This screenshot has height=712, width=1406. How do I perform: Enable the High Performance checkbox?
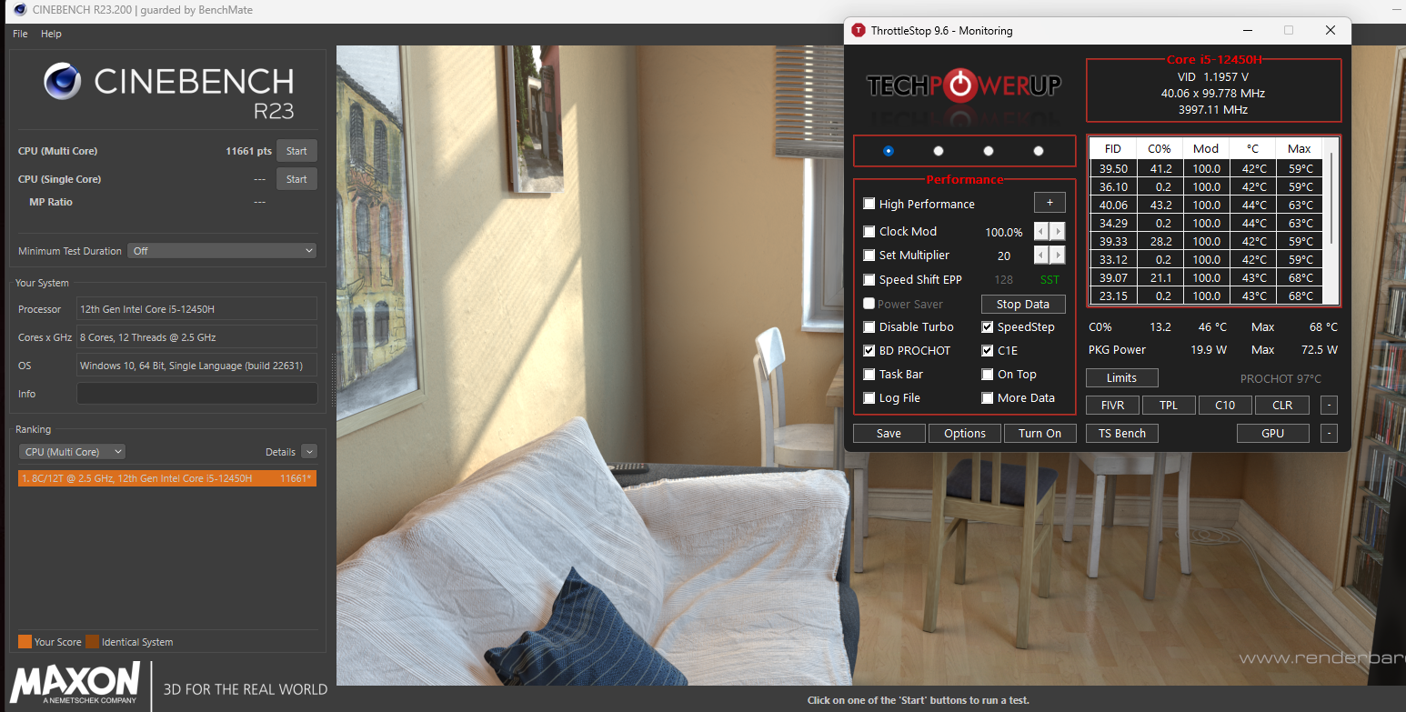(869, 204)
